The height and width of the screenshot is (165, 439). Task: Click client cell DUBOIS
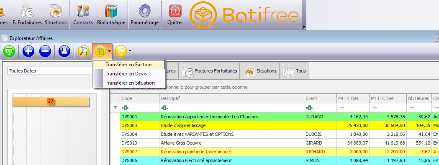320,134
